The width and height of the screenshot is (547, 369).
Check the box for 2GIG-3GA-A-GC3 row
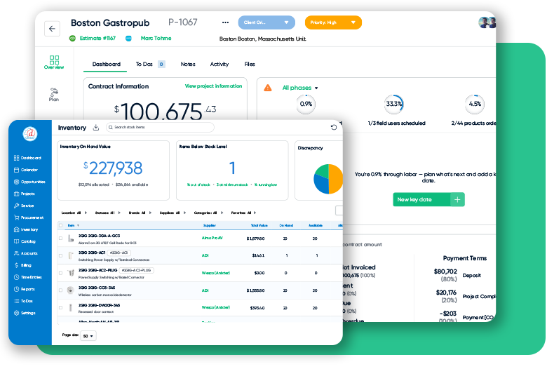coord(61,239)
